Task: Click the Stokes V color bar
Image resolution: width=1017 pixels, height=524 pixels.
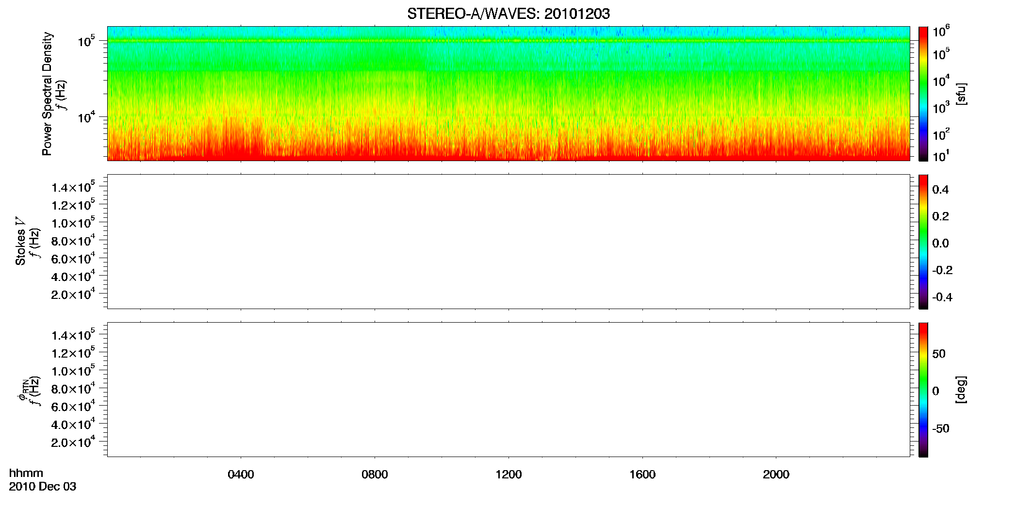Action: [923, 242]
